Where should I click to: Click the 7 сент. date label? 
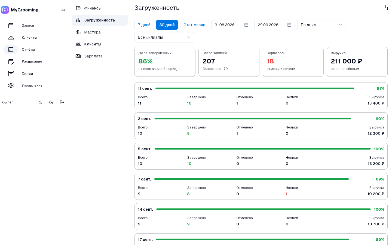[145, 179]
